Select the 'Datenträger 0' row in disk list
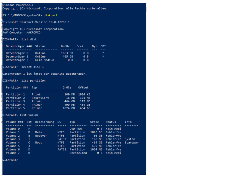252x178 pixels. [17, 53]
